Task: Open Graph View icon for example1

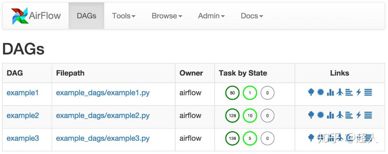Action: pyautogui.click(x=321, y=92)
